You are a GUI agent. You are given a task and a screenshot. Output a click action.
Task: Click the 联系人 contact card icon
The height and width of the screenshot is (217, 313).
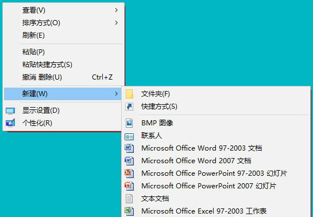point(129,137)
